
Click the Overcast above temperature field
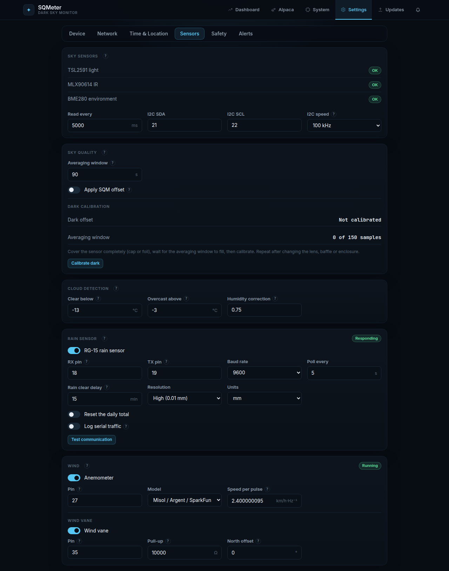point(185,310)
